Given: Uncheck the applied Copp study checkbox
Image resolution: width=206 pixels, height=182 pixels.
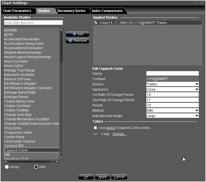Looking at the screenshot, I should 96,23.
